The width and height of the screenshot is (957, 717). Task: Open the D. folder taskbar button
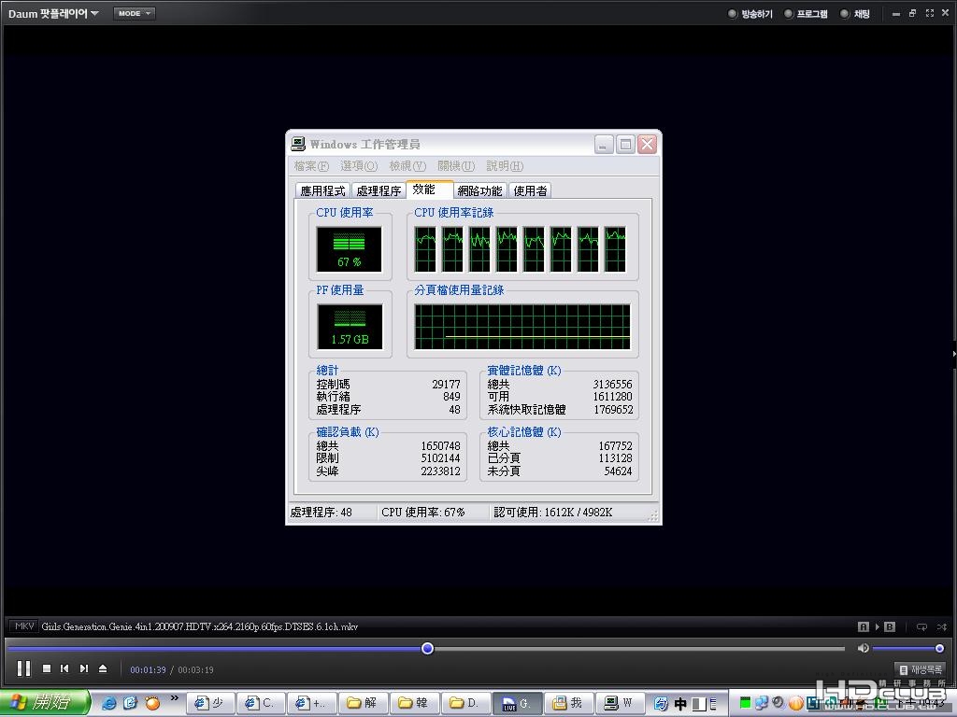click(x=464, y=703)
